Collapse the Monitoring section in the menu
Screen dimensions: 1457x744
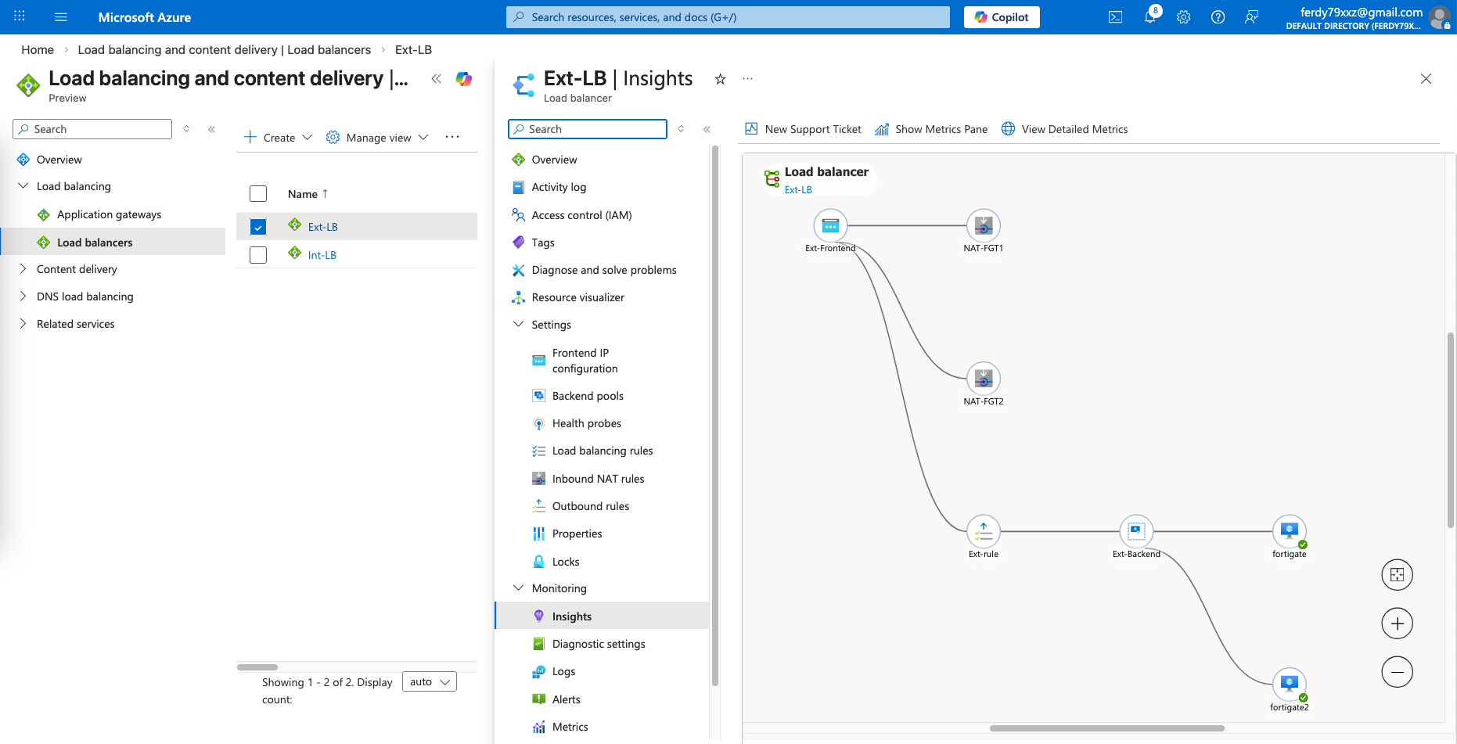point(518,588)
